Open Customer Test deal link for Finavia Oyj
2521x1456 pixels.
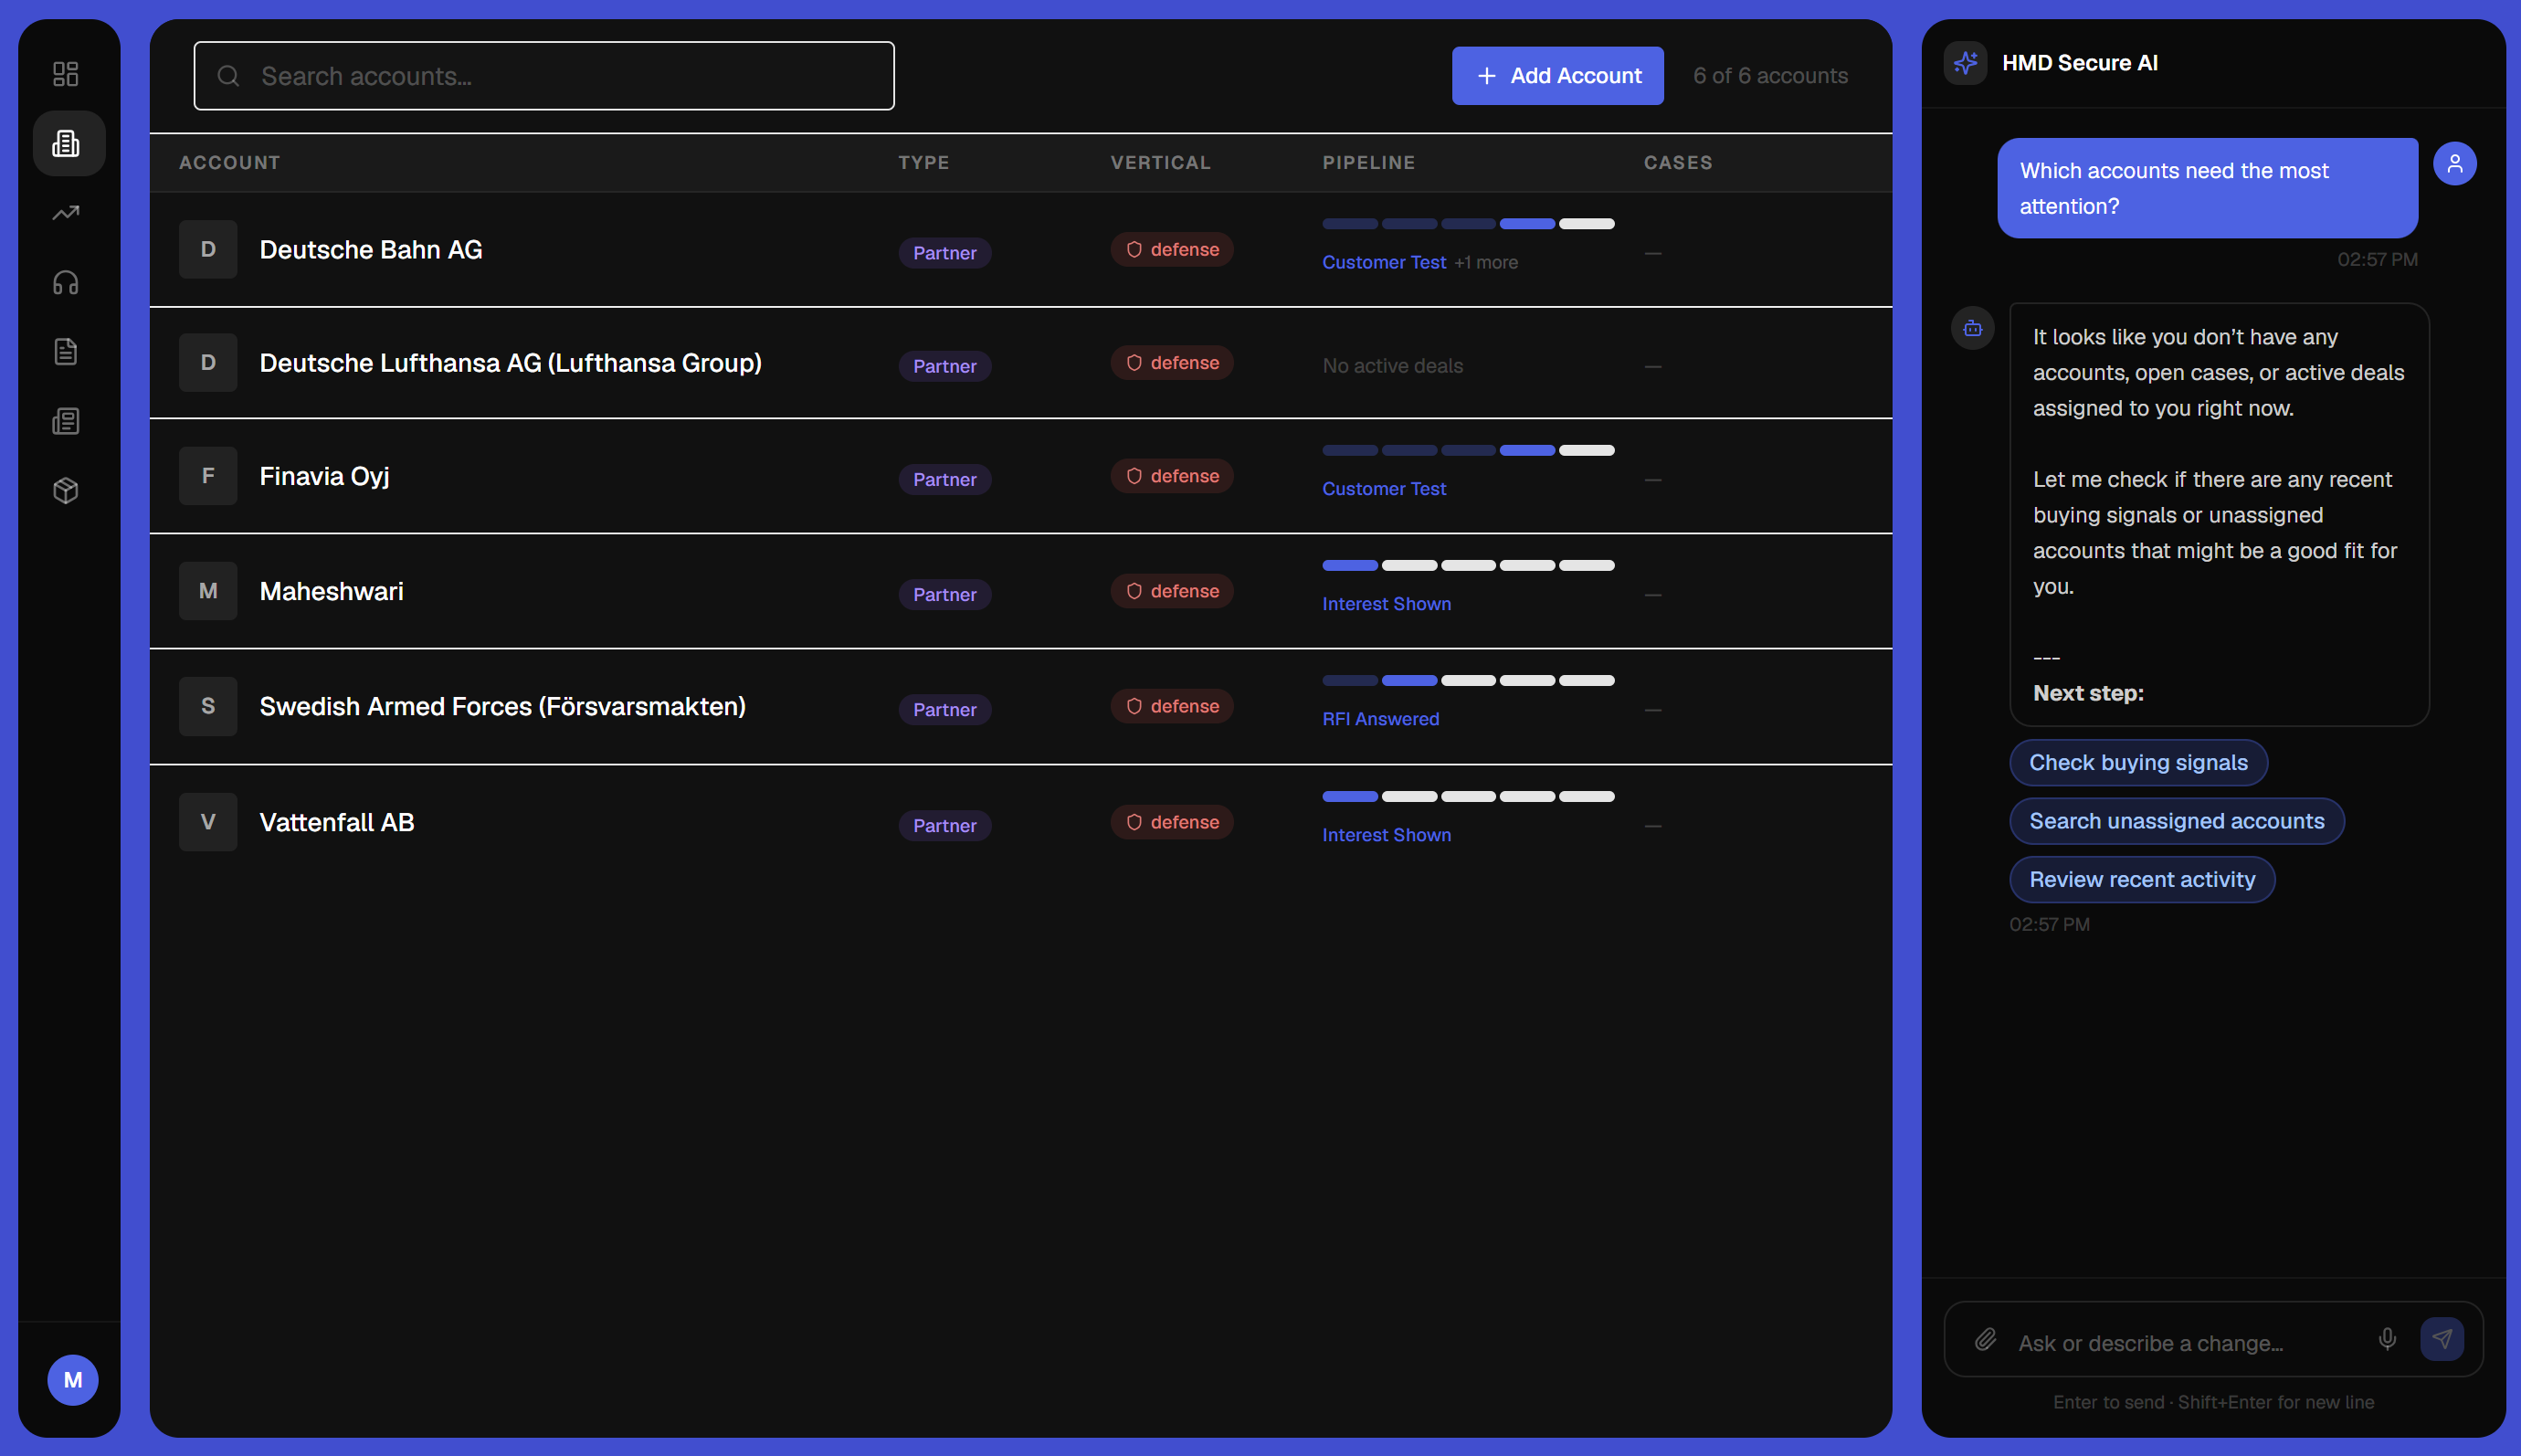point(1384,489)
